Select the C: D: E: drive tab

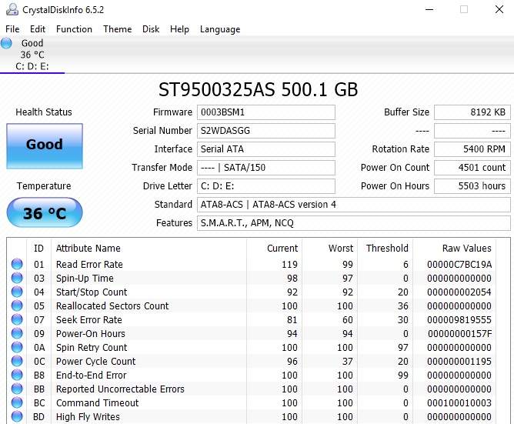click(x=32, y=66)
